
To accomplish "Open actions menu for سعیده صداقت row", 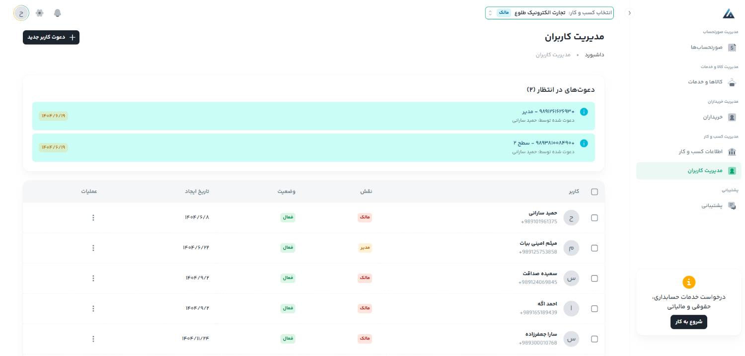I will coord(93,279).
